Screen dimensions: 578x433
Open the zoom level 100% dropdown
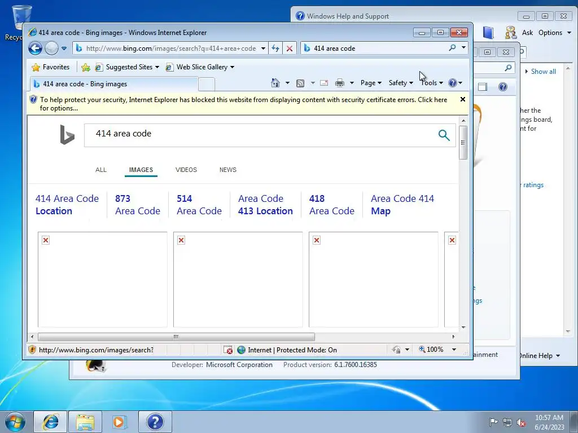coord(454,350)
